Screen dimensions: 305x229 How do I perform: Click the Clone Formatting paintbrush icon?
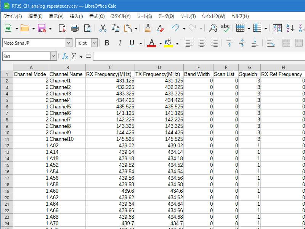click(x=148, y=28)
